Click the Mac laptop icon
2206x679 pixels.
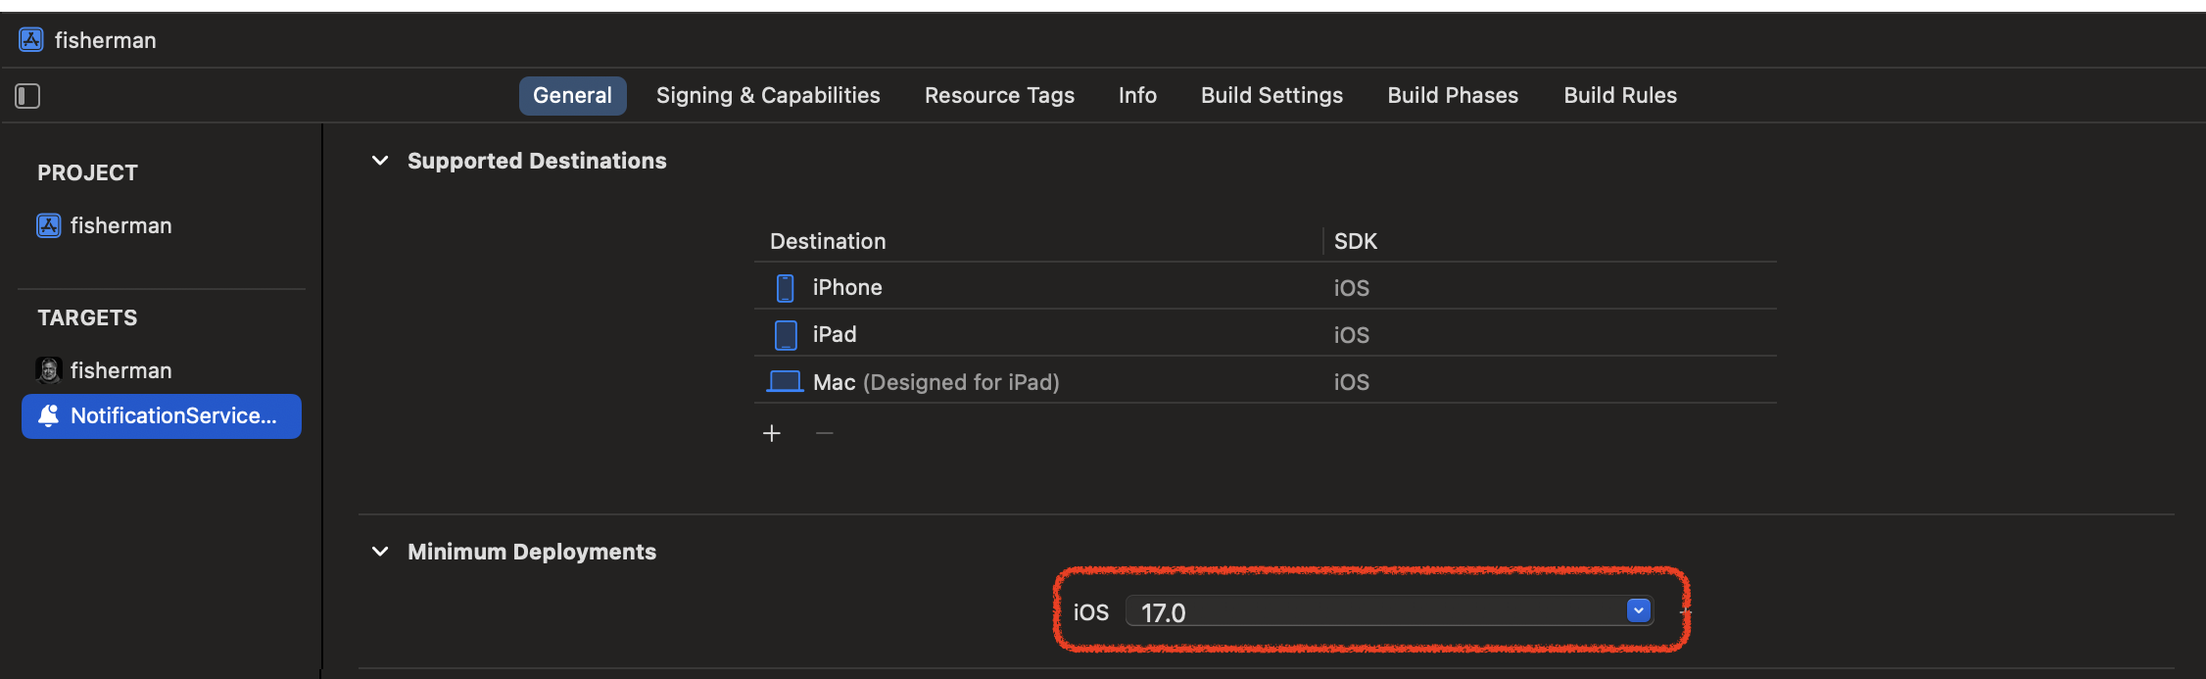[785, 381]
